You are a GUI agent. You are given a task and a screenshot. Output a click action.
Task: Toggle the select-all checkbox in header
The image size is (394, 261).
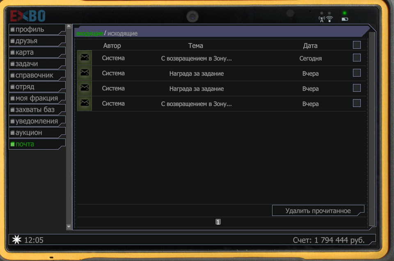pos(357,45)
